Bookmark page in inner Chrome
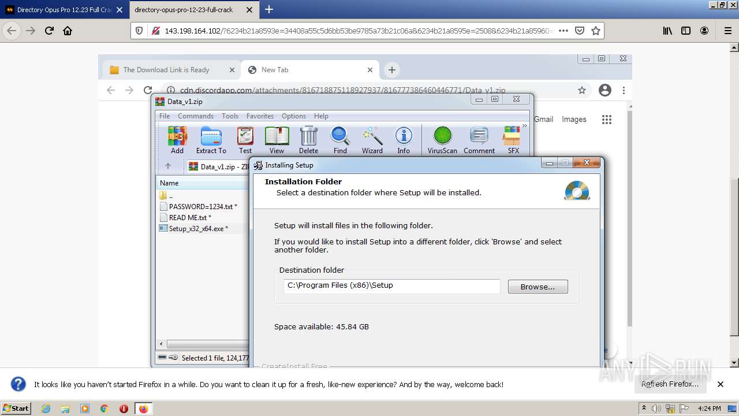Screen dimensions: 739x416 coord(582,90)
